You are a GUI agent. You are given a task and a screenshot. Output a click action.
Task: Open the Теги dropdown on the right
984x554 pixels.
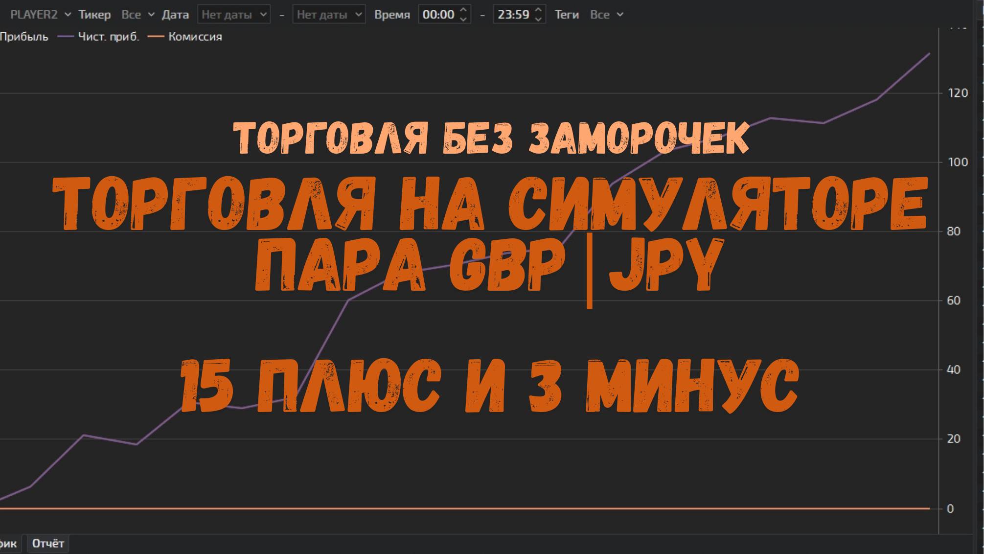tap(606, 14)
